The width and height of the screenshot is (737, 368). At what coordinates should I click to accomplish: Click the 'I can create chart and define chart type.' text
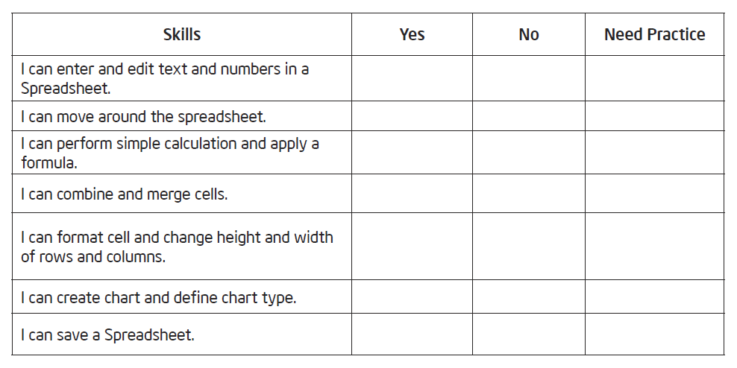[158, 298]
